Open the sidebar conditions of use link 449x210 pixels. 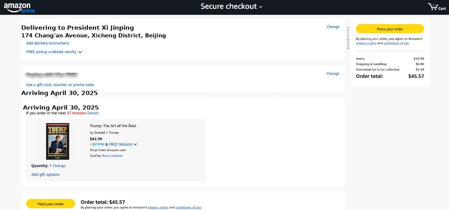pyautogui.click(x=396, y=43)
